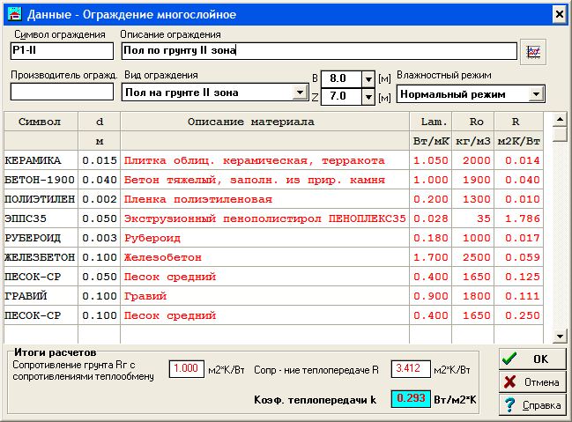Click density value 35 for ЭППС35

pyautogui.click(x=473, y=218)
